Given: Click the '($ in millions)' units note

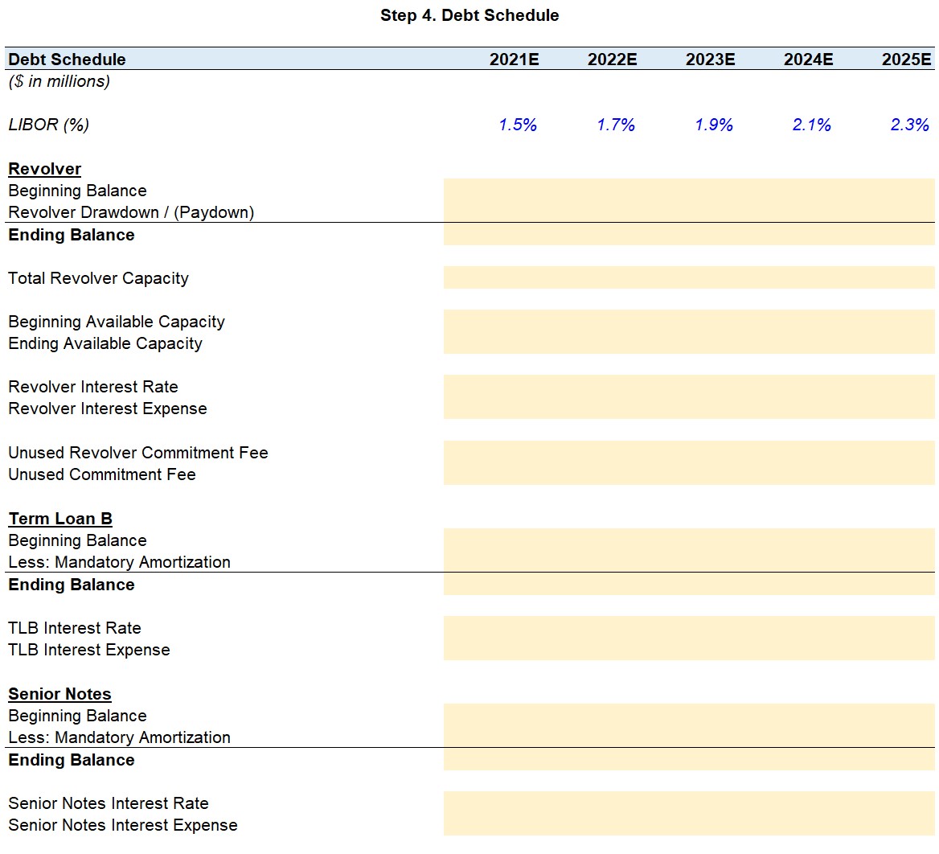Looking at the screenshot, I should coord(59,81).
